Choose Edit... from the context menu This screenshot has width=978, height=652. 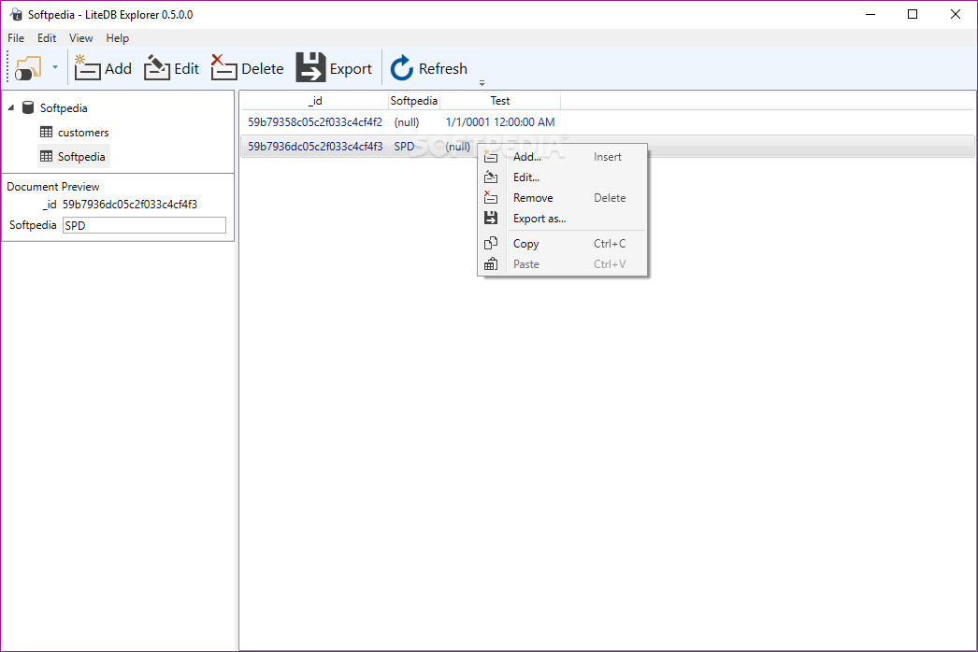(563, 177)
